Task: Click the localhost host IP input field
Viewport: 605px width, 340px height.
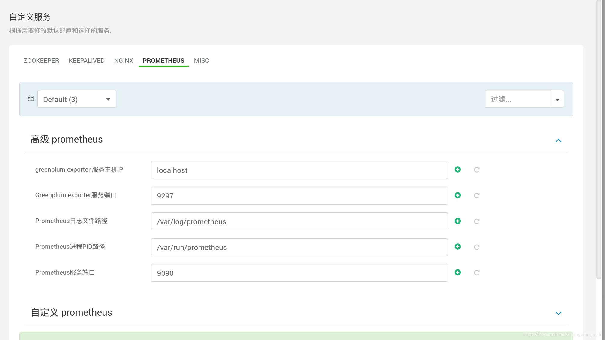Action: pos(299,170)
